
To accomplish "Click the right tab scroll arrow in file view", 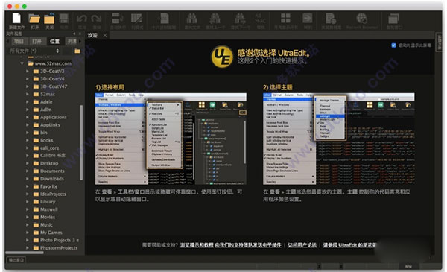I will pos(80,42).
